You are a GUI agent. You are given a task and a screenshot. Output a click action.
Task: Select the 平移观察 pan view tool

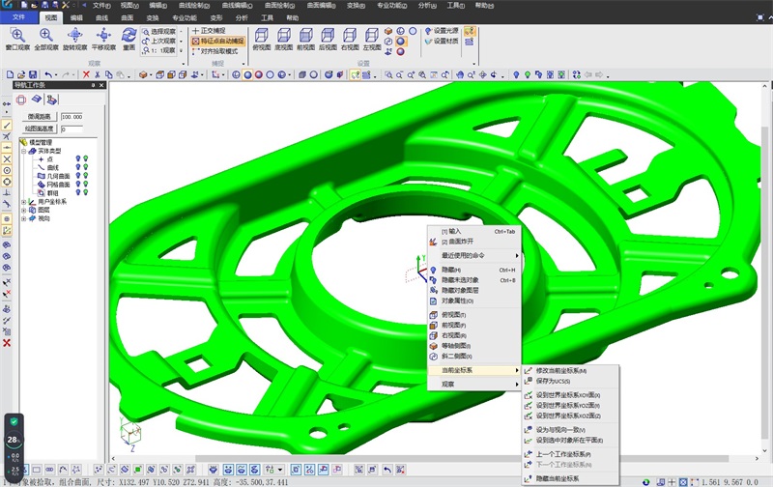[103, 35]
